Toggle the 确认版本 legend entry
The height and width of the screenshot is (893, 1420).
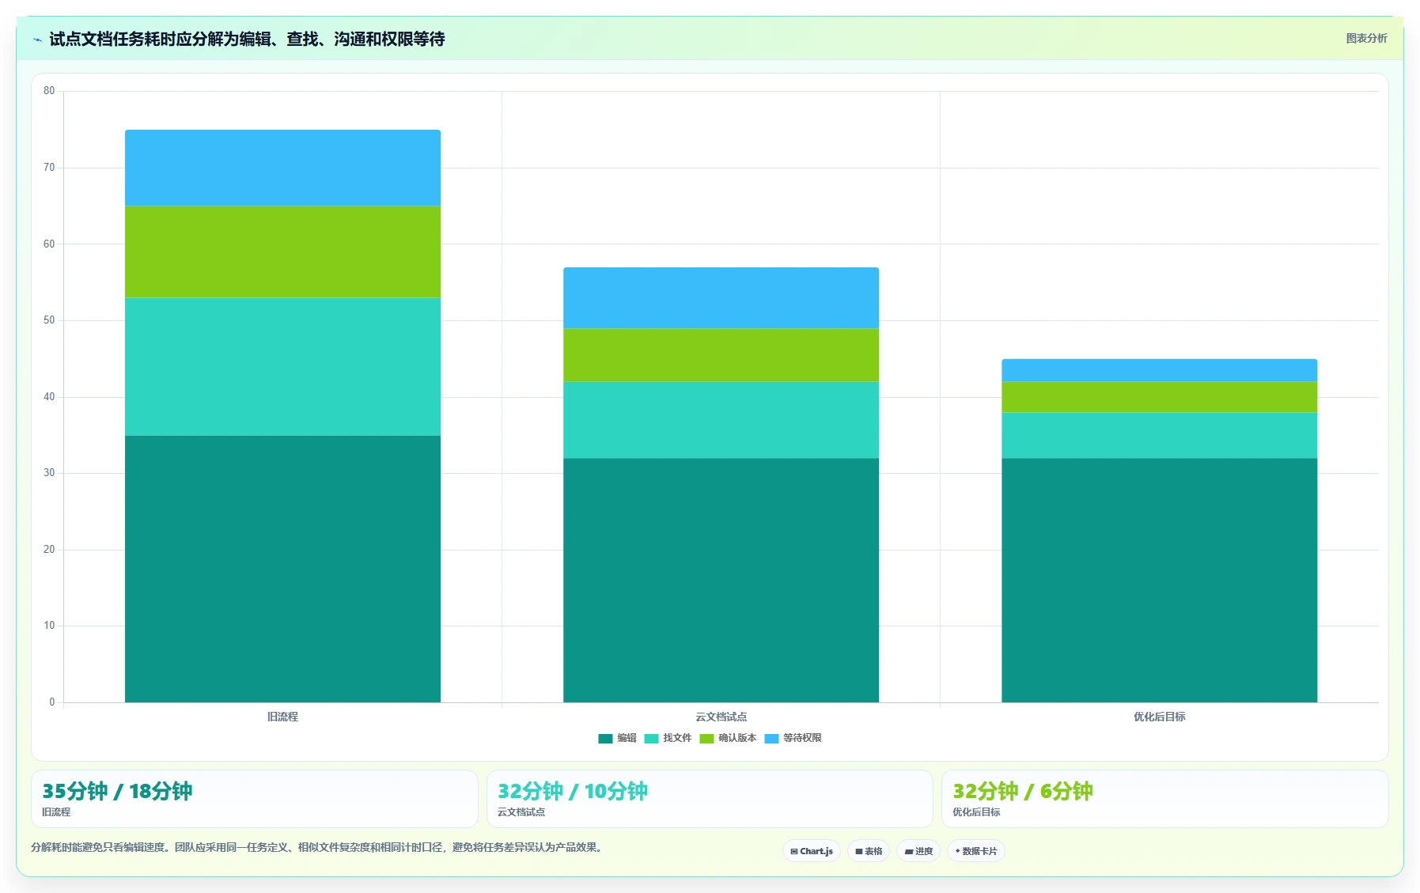click(x=728, y=738)
